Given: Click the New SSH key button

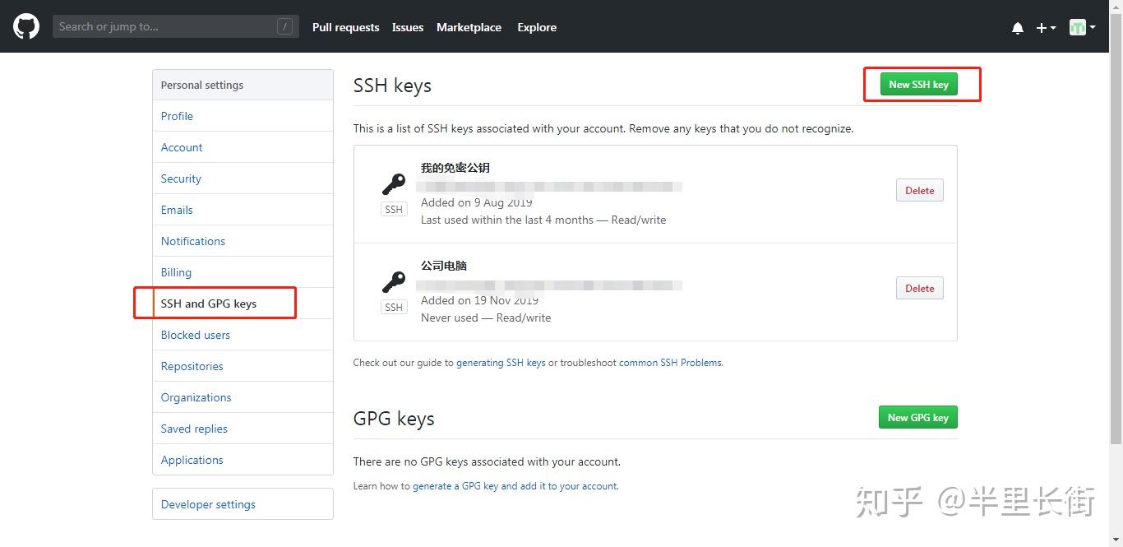Looking at the screenshot, I should [917, 83].
